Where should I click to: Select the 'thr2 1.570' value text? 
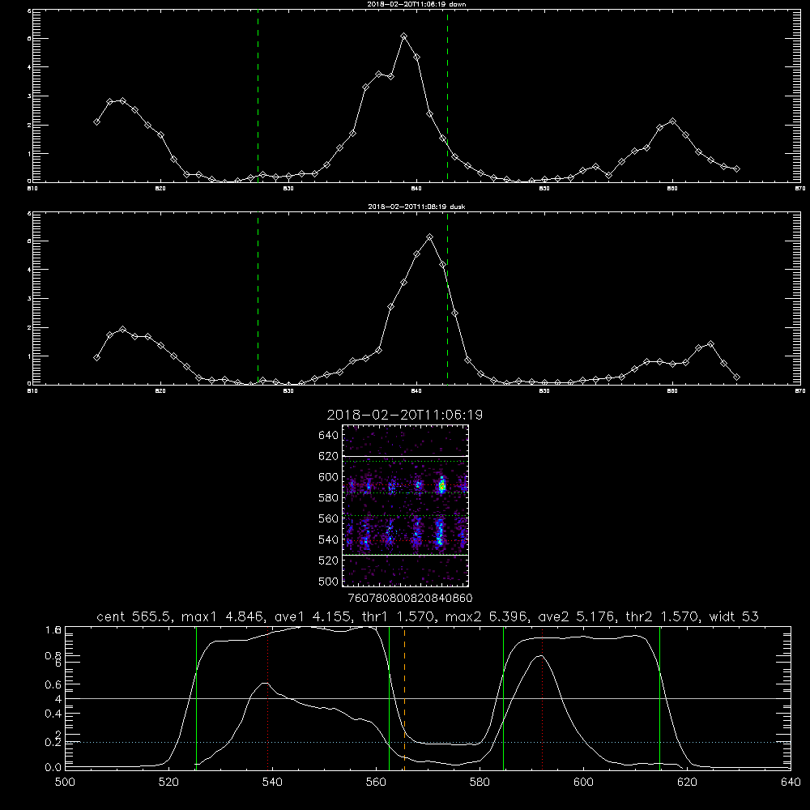pyautogui.click(x=663, y=616)
